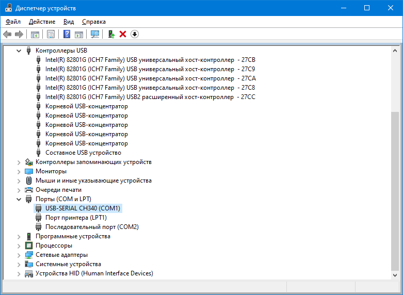The height and width of the screenshot is (295, 403).
Task: Select the Контроллеры запоминающих устройств icon
Action: (29, 162)
